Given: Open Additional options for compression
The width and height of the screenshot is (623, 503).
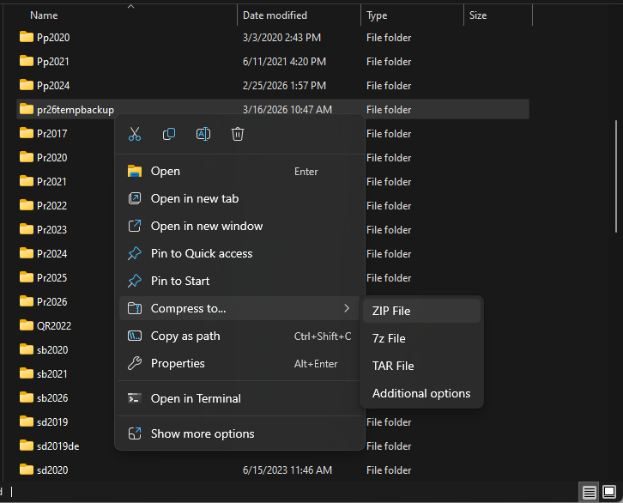Looking at the screenshot, I should 421,393.
